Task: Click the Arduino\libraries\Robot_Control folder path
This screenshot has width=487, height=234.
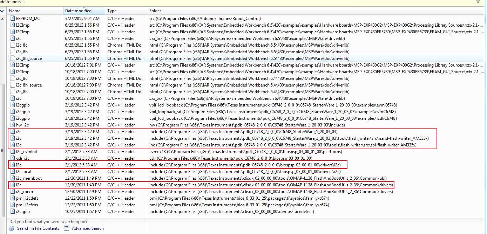Action: coord(205,18)
